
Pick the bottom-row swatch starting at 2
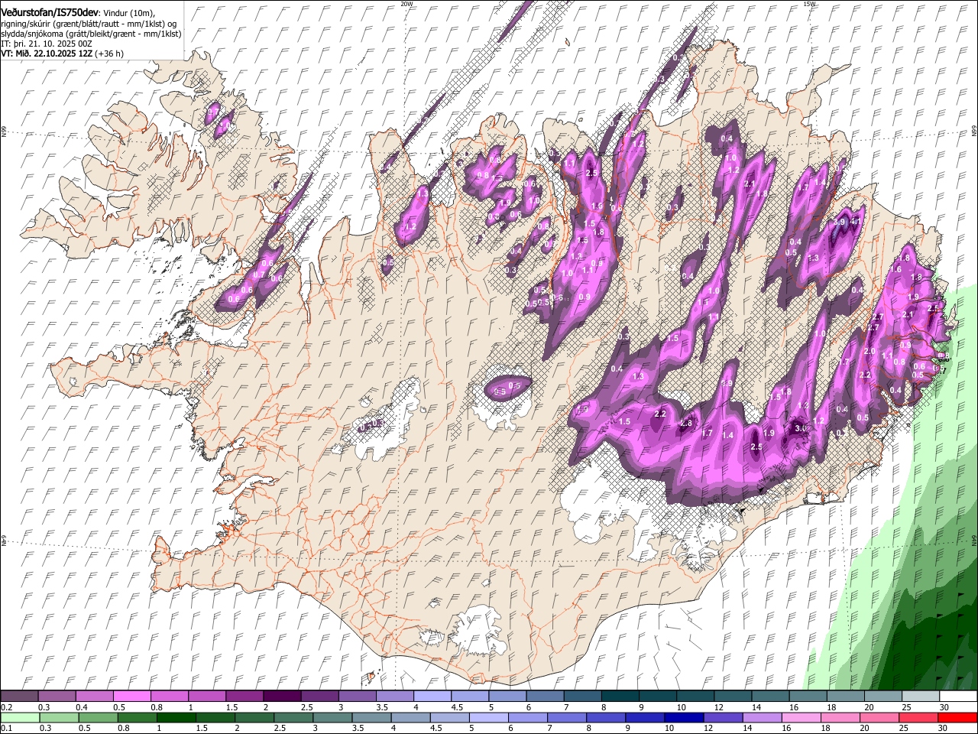pos(254,717)
